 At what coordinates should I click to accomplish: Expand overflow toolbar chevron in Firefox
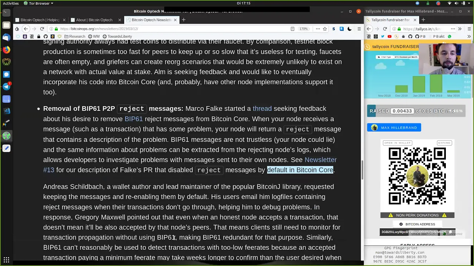point(460,29)
